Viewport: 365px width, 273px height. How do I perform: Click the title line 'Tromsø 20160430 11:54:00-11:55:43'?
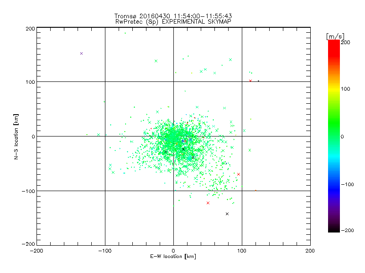(x=173, y=16)
